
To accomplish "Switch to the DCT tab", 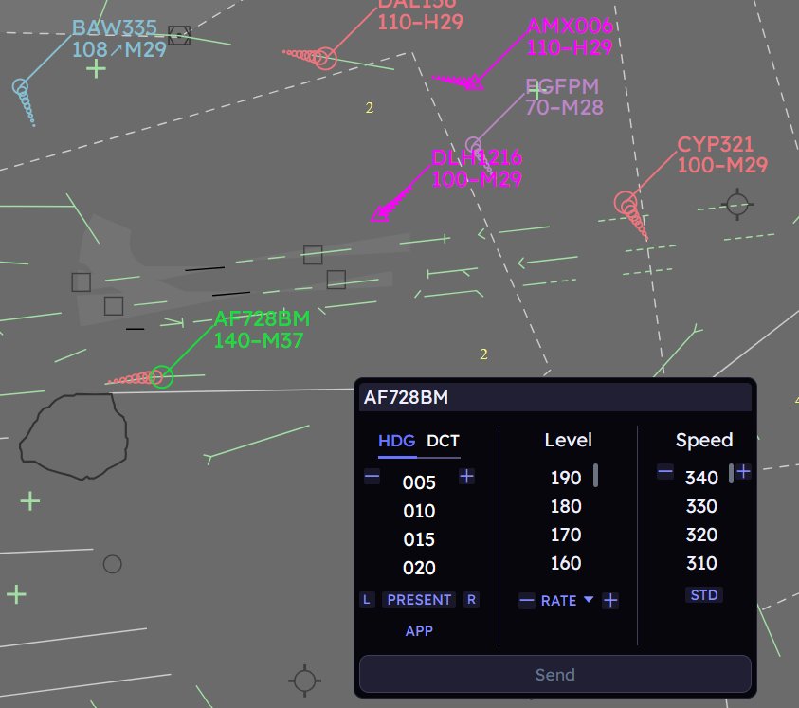I will click(x=443, y=441).
